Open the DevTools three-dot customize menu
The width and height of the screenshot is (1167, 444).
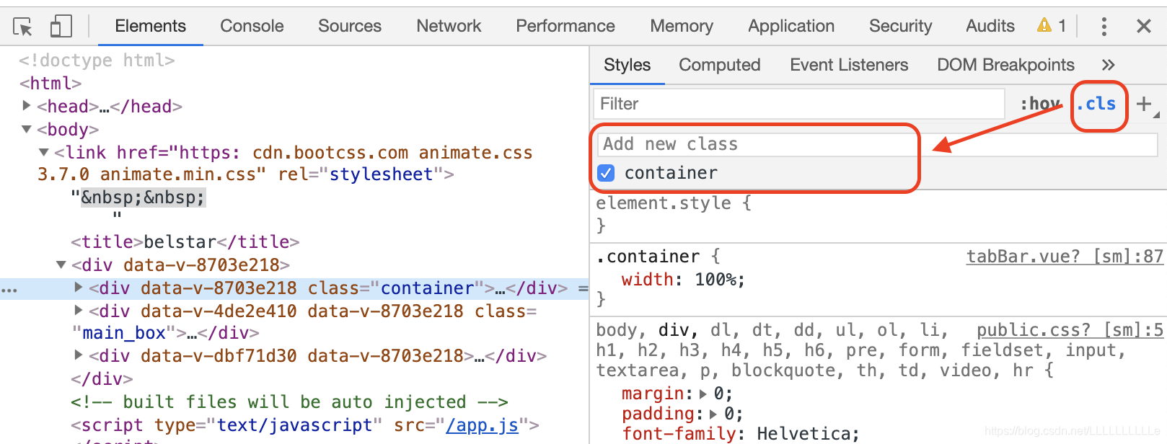[x=1104, y=27]
